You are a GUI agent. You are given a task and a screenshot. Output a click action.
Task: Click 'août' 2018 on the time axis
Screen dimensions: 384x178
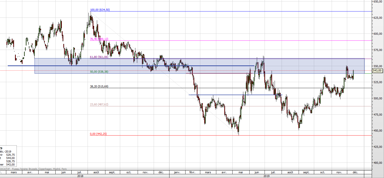(x=96, y=172)
